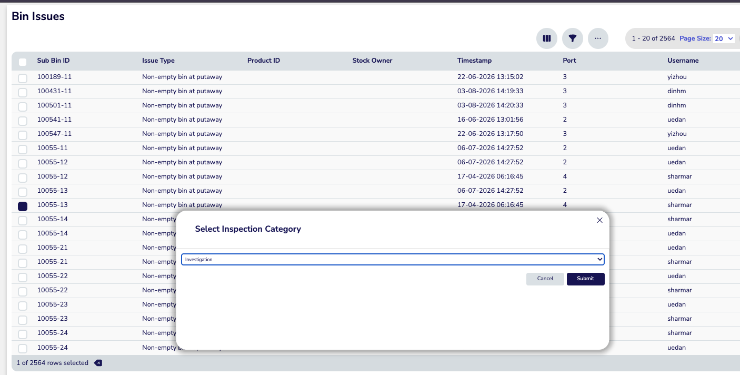Click the Select Inspection Category dialog title
Image resolution: width=740 pixels, height=375 pixels.
[248, 229]
